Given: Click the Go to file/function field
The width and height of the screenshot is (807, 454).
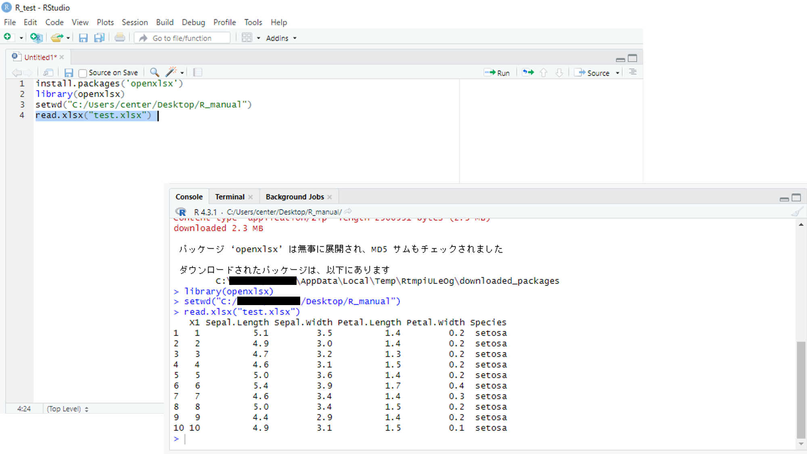Looking at the screenshot, I should pyautogui.click(x=182, y=38).
